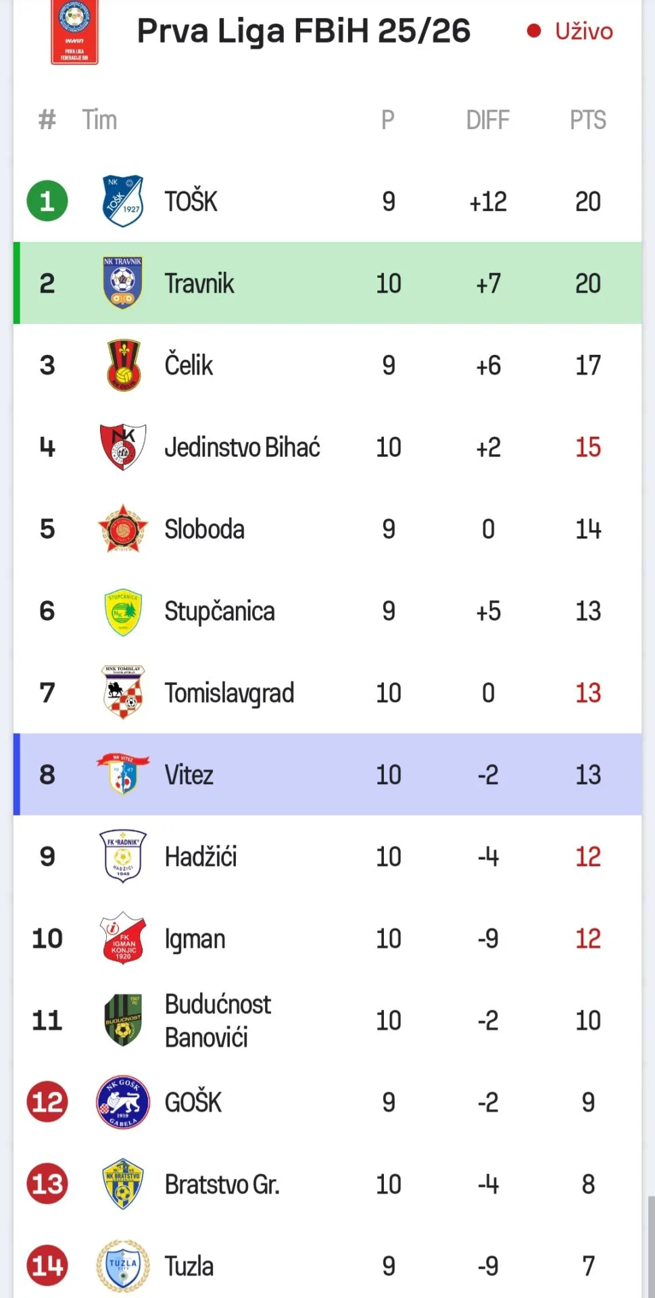Sort by the DIFF column header

click(x=487, y=120)
